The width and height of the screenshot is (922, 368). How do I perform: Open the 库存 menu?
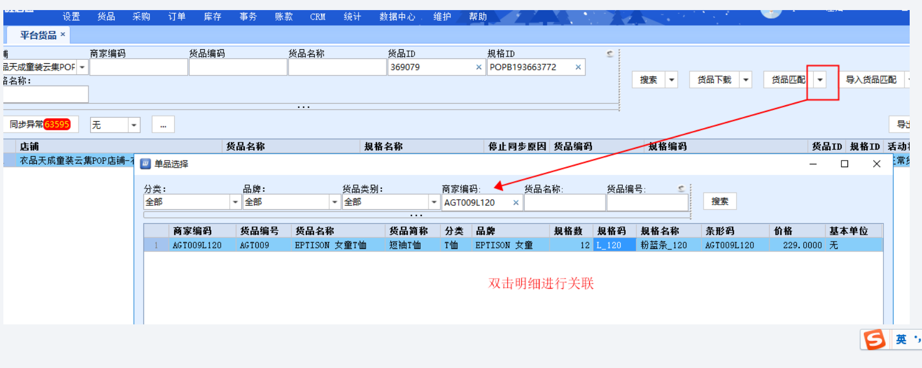pyautogui.click(x=212, y=17)
